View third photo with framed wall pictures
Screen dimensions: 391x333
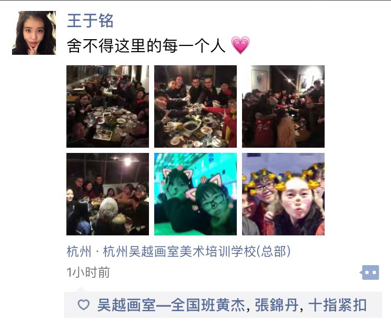pyautogui.click(x=283, y=106)
